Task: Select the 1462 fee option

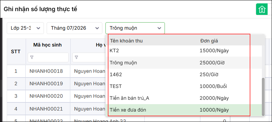Action: pos(184,74)
